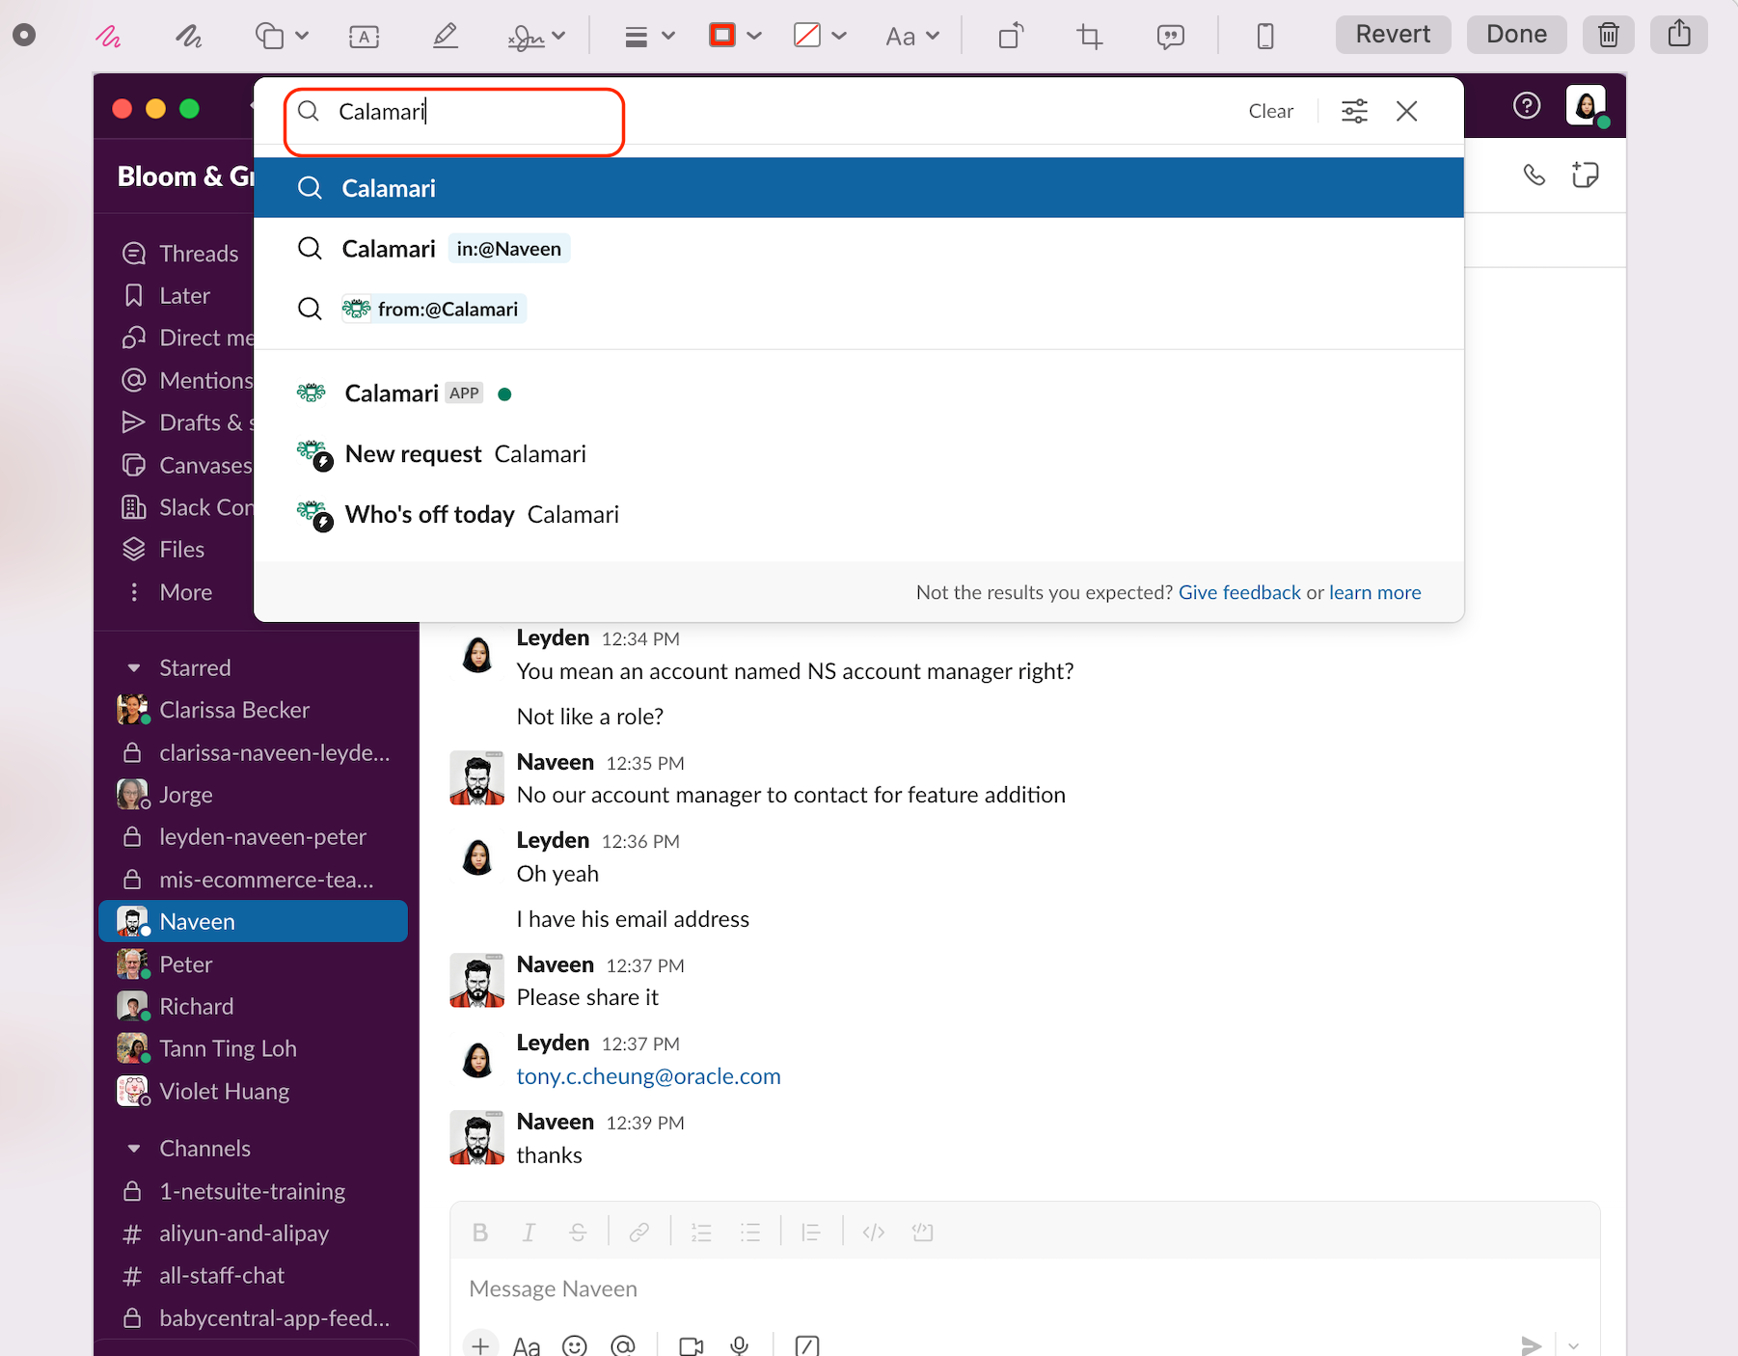Open the 1-netsuite-training channel
The image size is (1738, 1356).
[253, 1191]
